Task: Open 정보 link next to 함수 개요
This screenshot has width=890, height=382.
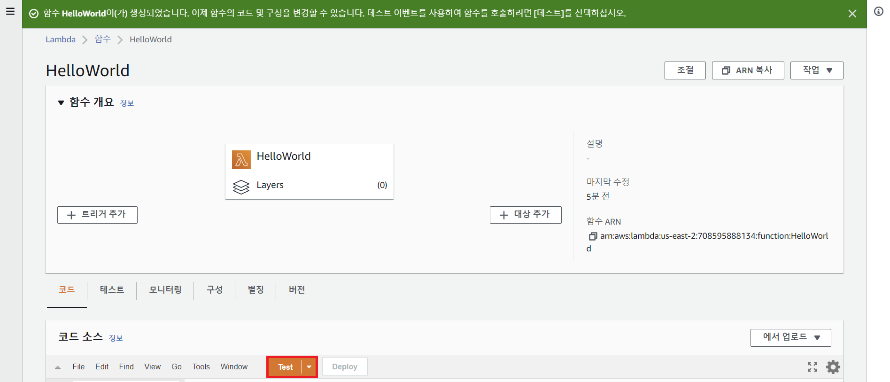Action: coord(127,103)
